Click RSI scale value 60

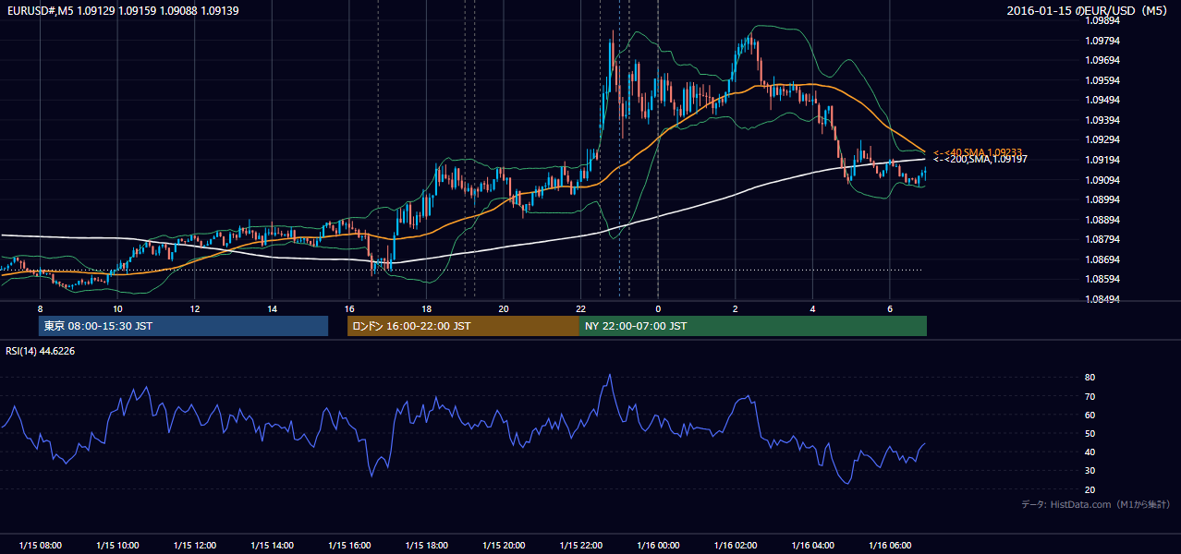coord(1090,415)
